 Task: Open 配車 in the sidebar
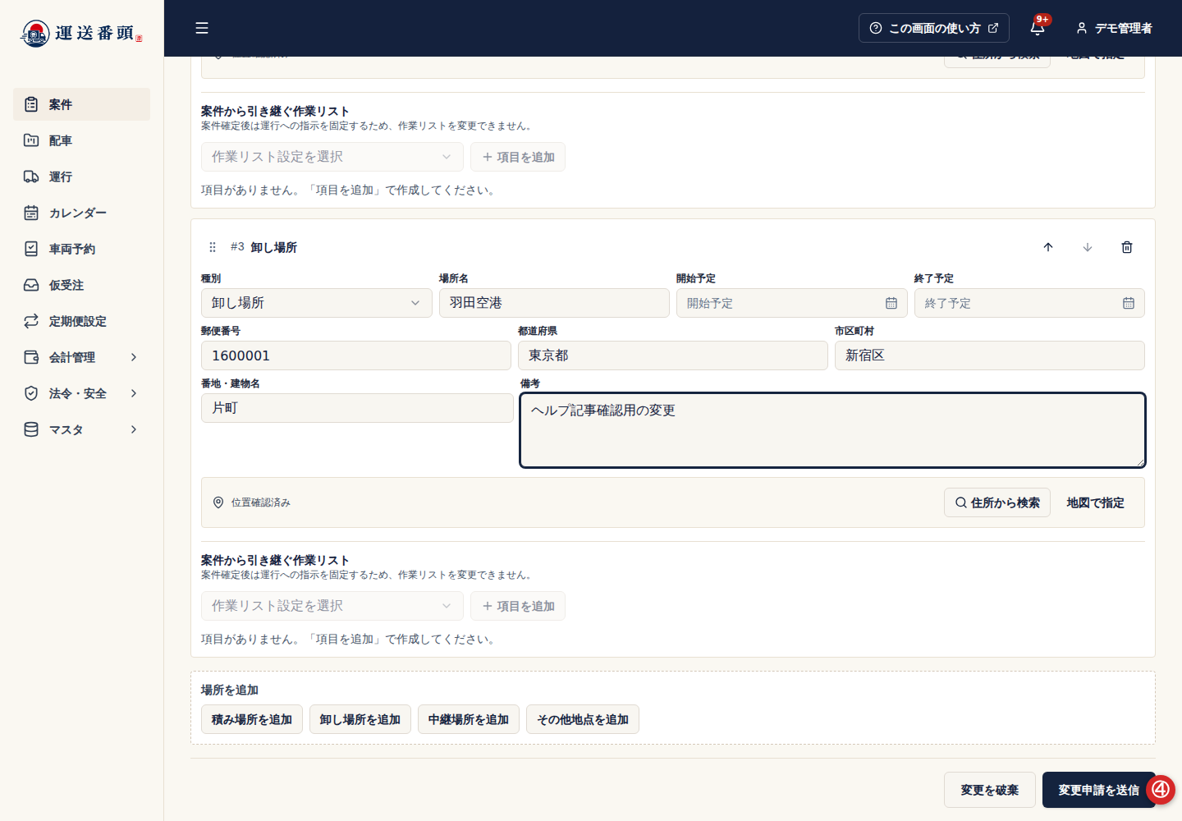[x=81, y=140]
